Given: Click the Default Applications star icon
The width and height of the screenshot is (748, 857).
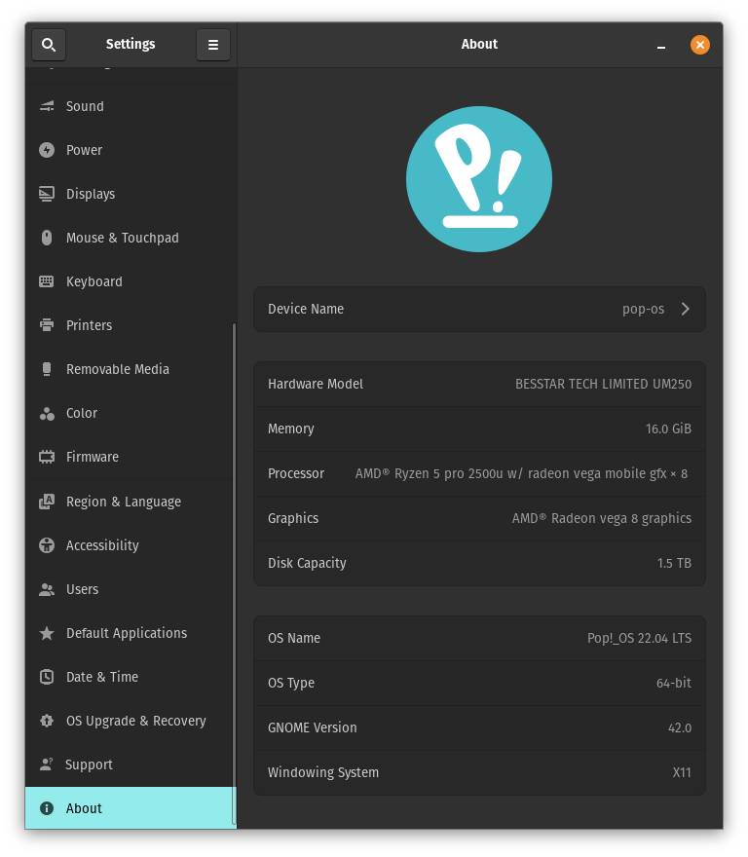Looking at the screenshot, I should (x=47, y=633).
